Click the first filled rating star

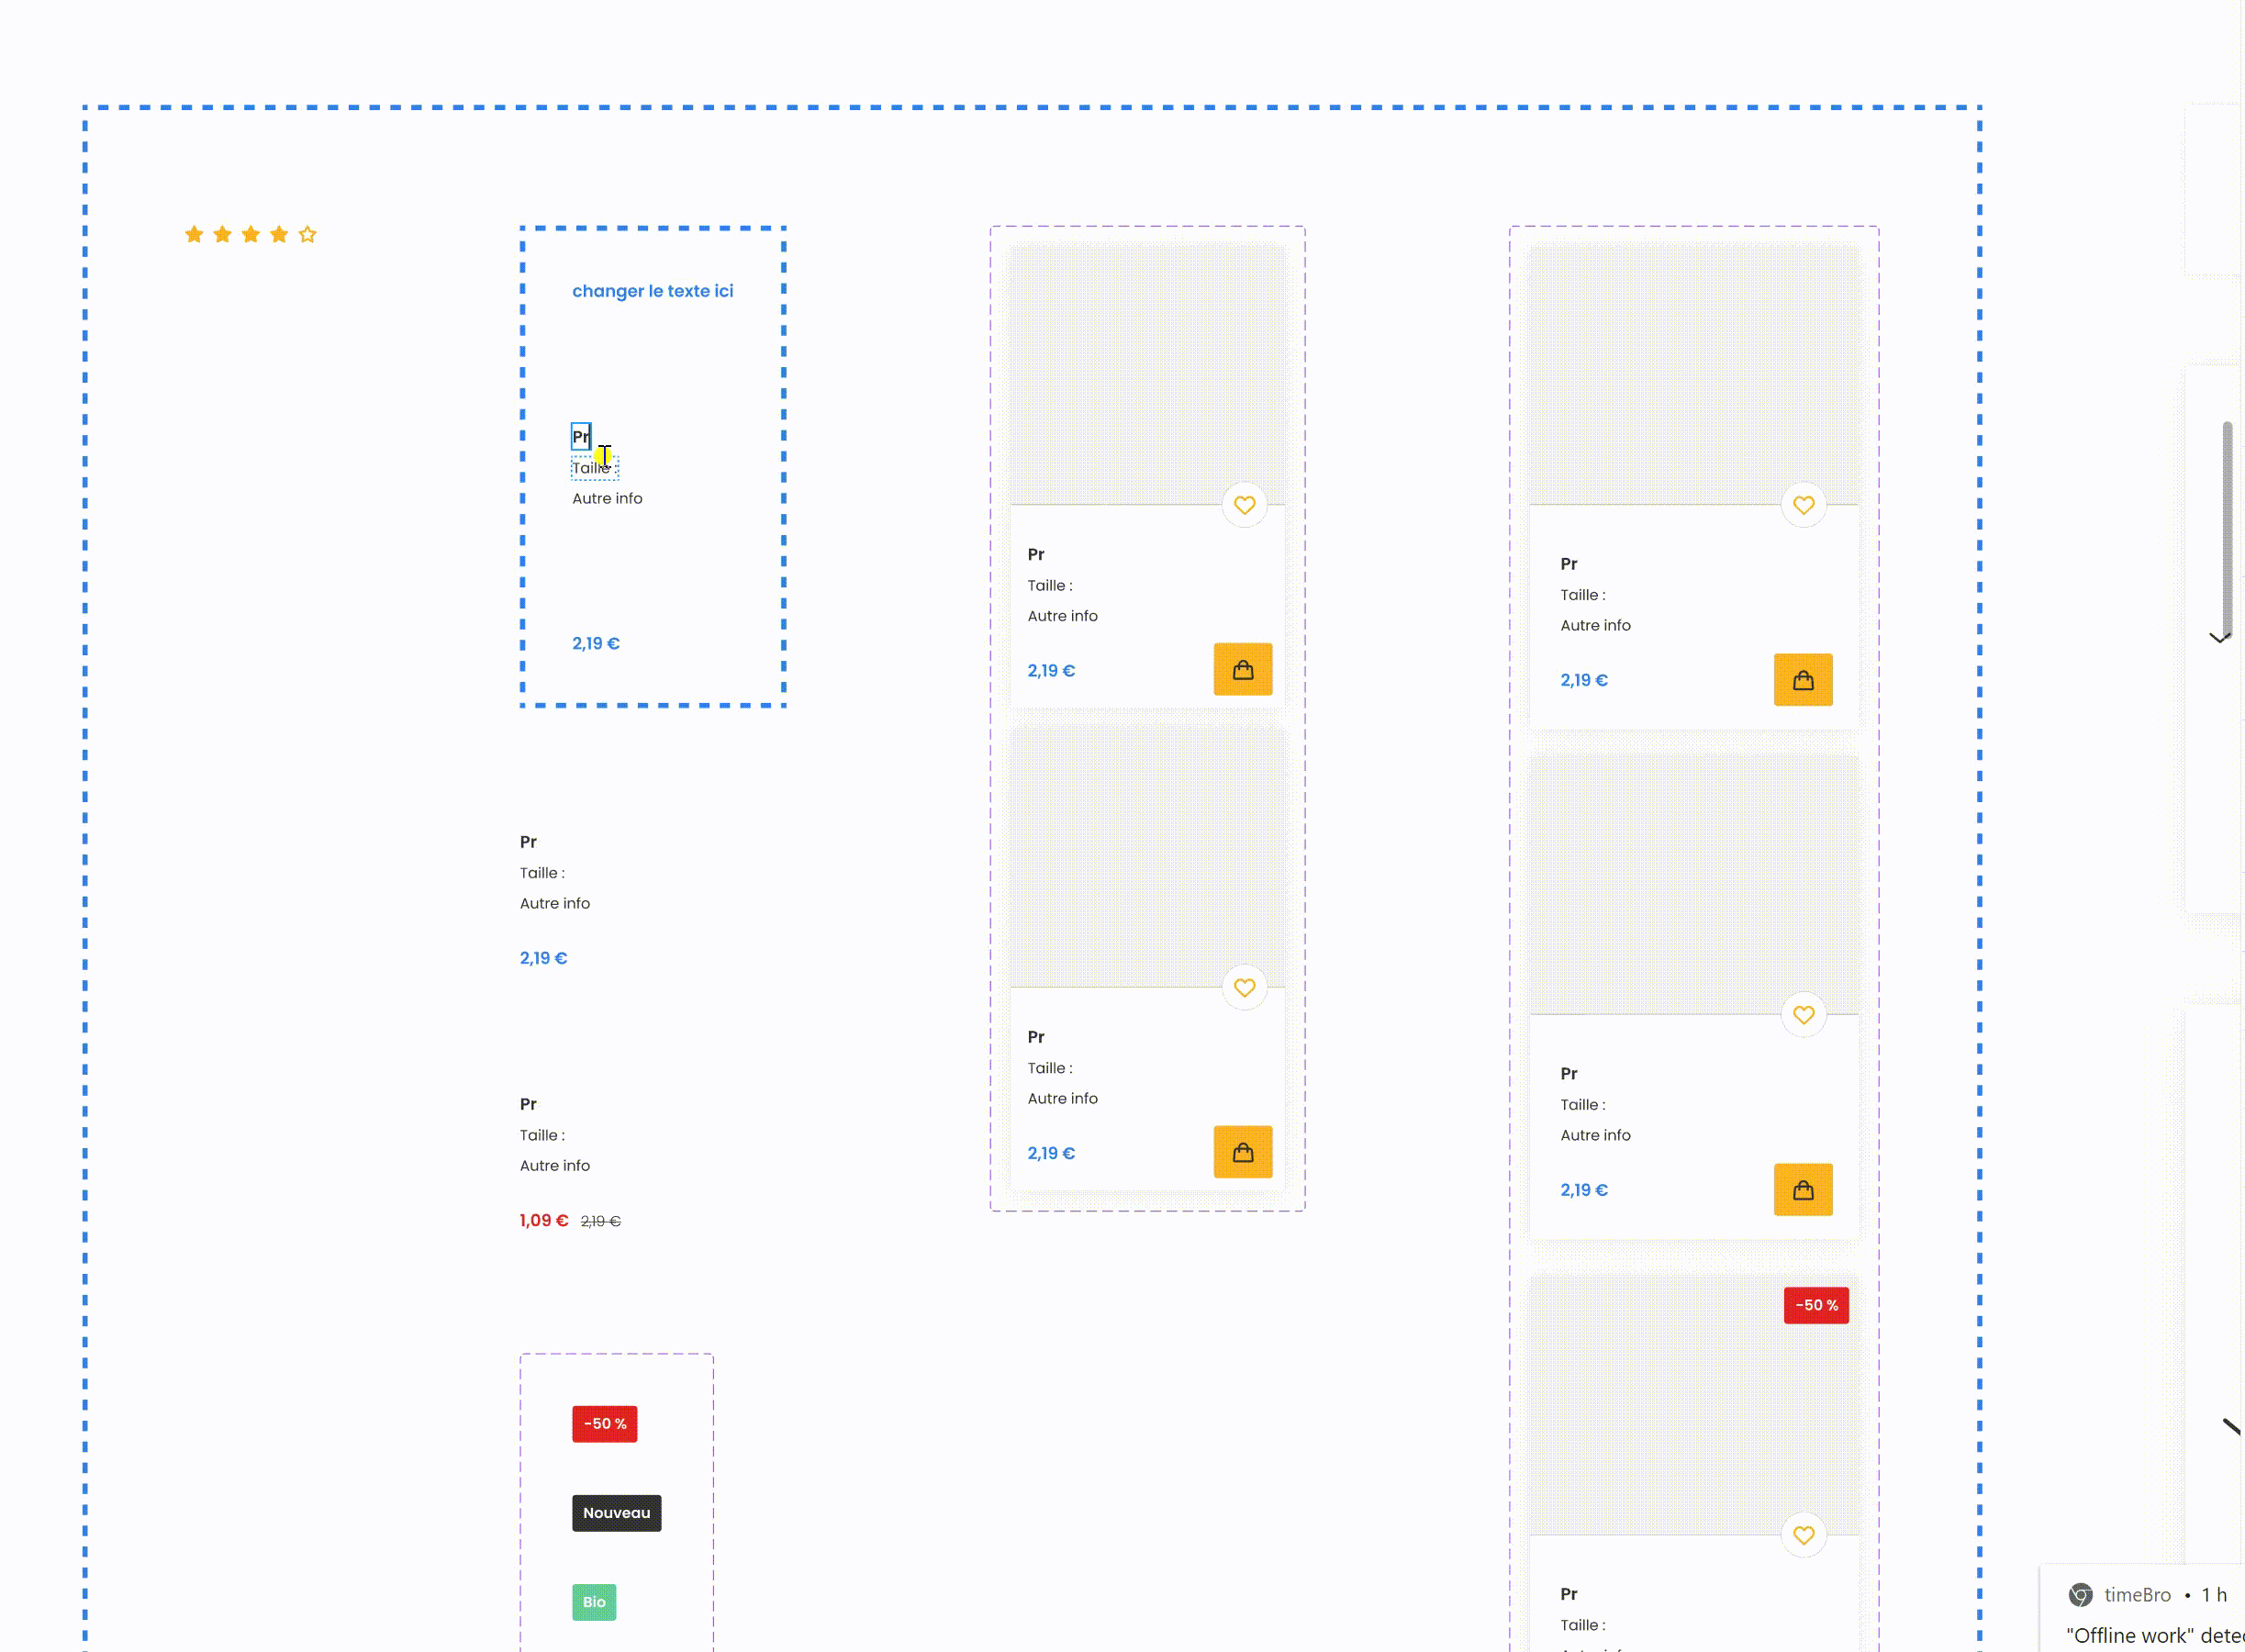click(x=194, y=234)
